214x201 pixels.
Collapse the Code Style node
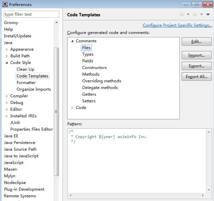click(7, 63)
